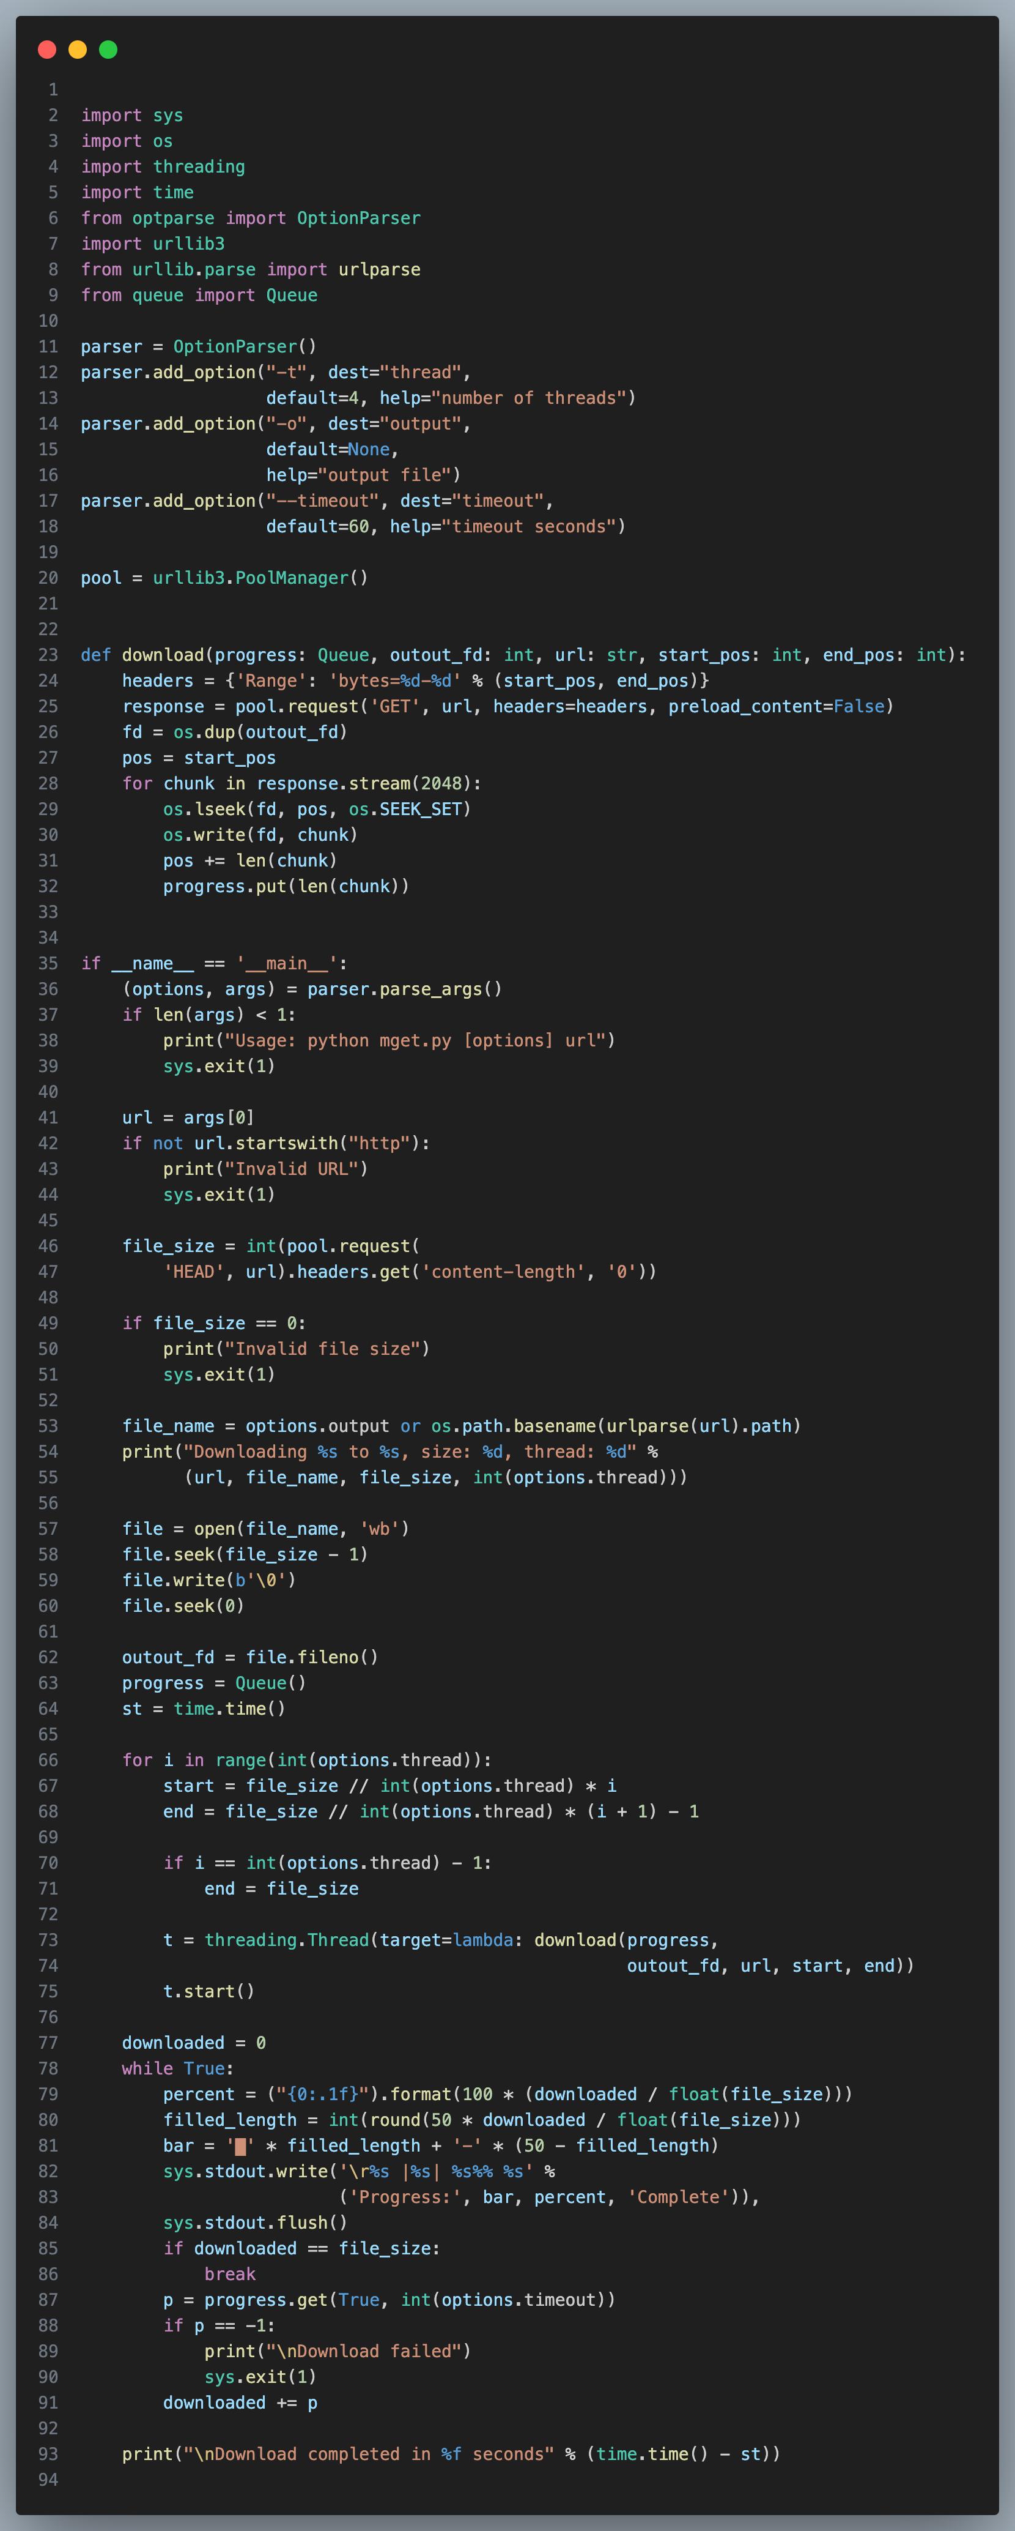Click 'file.seek(file_size - 1)' line

(245, 1554)
